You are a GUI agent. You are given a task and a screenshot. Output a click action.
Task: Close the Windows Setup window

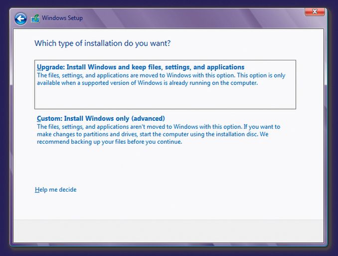tap(315, 11)
